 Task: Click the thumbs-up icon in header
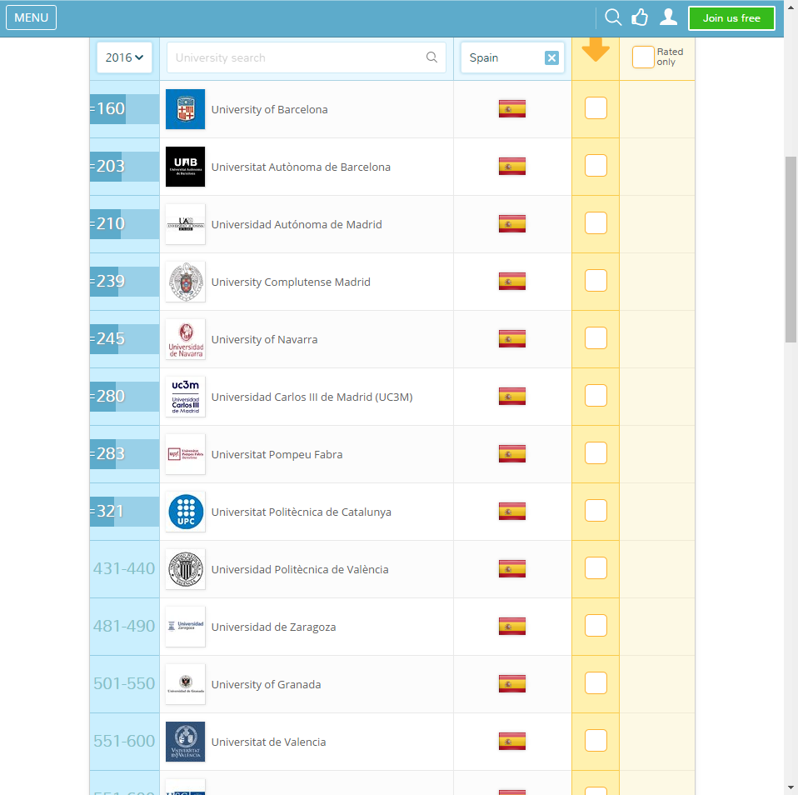(640, 17)
